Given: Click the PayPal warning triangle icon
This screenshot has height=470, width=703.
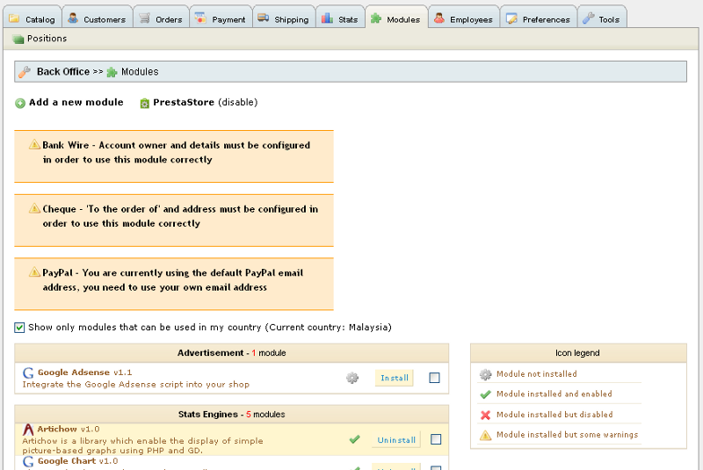Looking at the screenshot, I should [34, 271].
